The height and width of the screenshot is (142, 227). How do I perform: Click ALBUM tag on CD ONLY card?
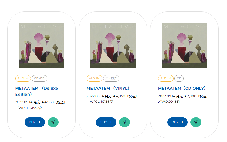point(166,78)
